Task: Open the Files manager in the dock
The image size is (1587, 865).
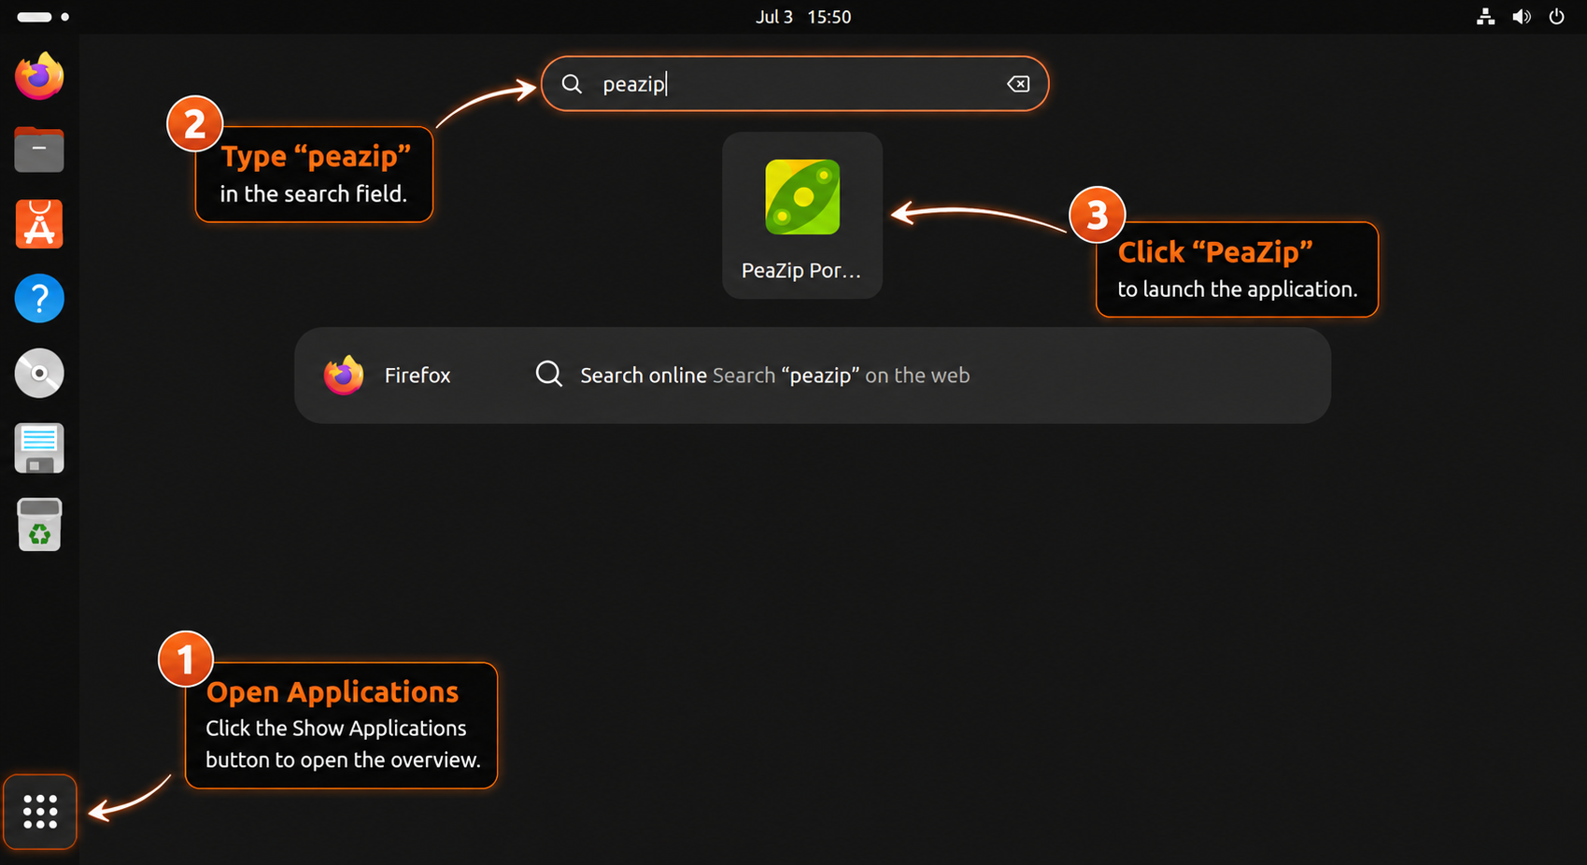Action: [x=39, y=149]
